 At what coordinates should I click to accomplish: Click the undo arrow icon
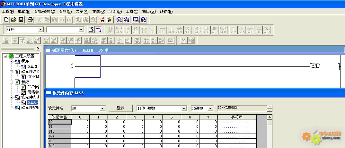click(62, 20)
